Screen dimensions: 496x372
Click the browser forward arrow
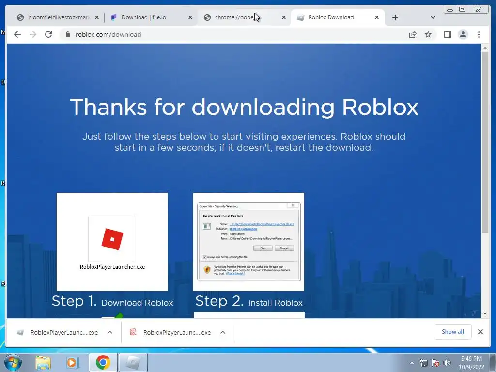(x=33, y=34)
